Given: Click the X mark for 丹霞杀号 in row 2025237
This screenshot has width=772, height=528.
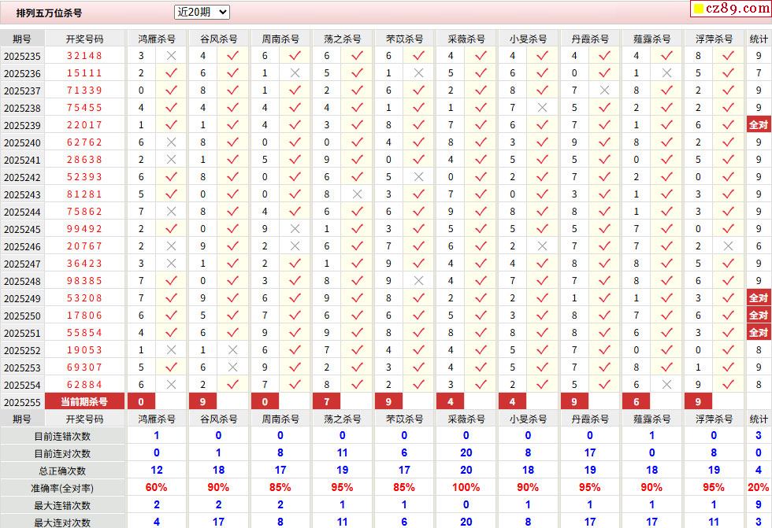Looking at the screenshot, I should (604, 90).
